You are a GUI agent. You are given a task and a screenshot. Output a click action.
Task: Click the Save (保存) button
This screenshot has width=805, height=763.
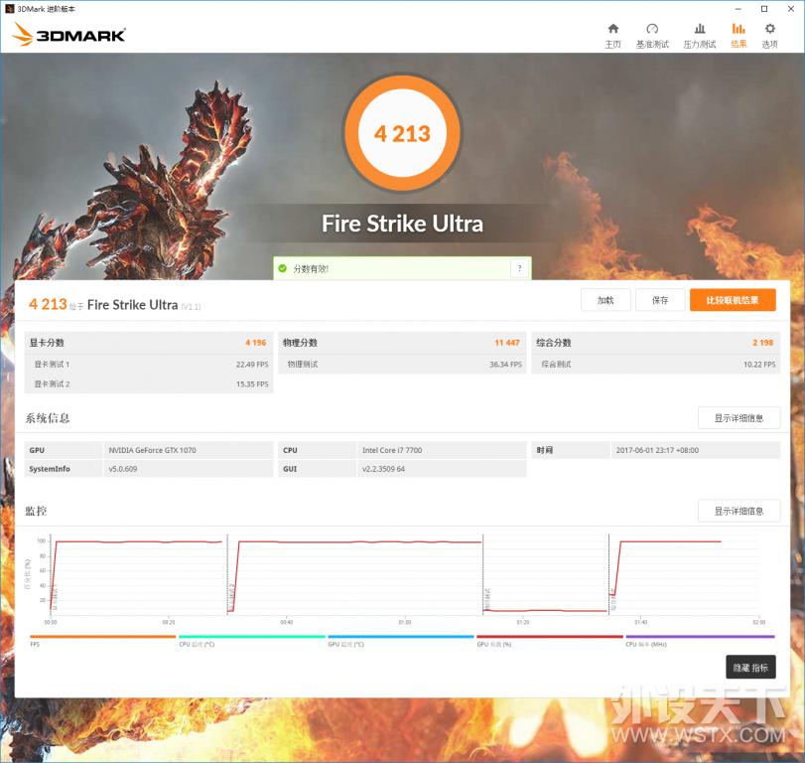point(660,300)
